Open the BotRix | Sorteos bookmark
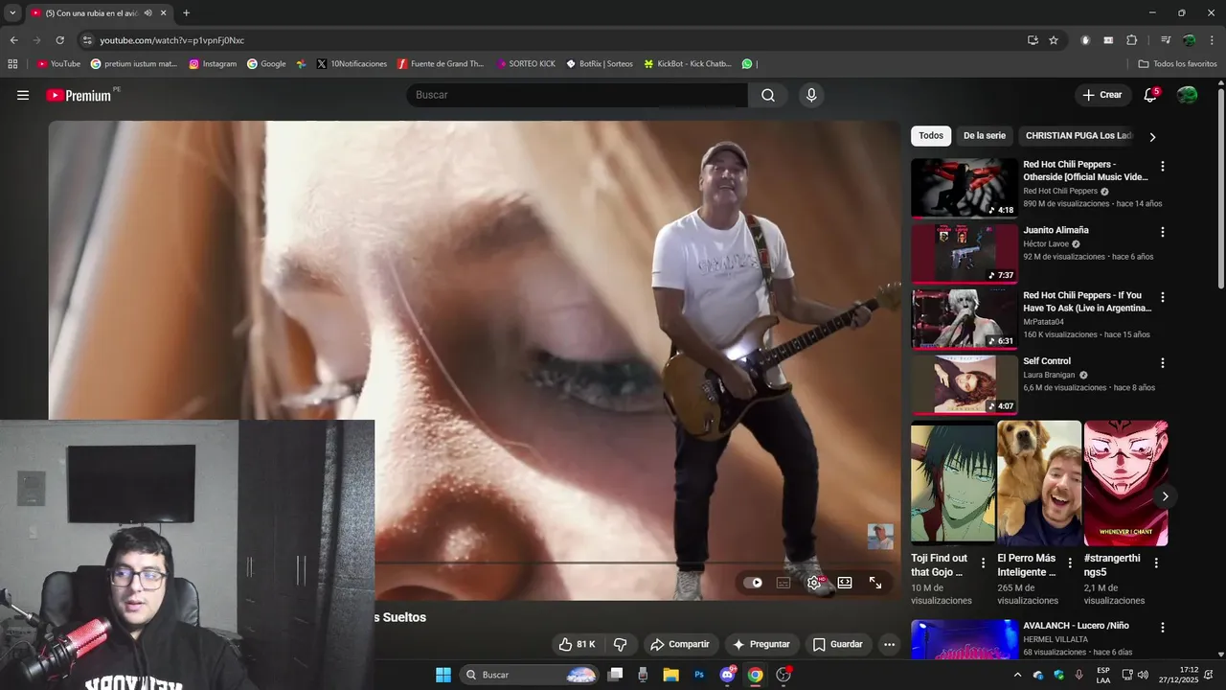This screenshot has width=1226, height=690. pyautogui.click(x=600, y=64)
